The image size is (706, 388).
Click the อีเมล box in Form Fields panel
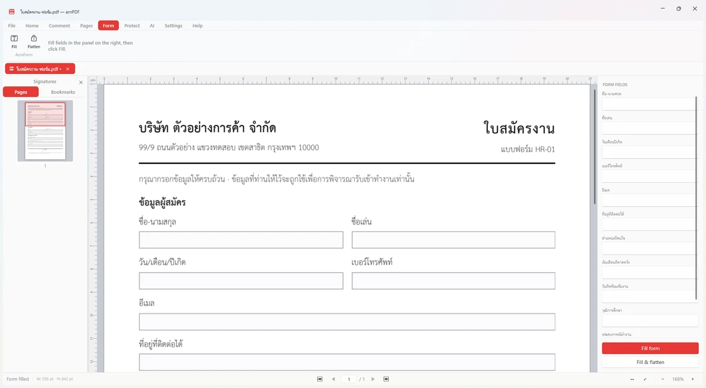(650, 200)
